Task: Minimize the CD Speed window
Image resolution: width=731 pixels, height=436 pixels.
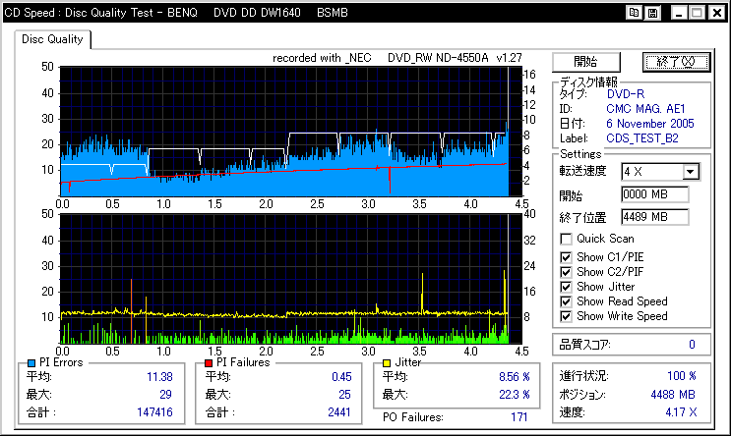Action: pyautogui.click(x=679, y=13)
